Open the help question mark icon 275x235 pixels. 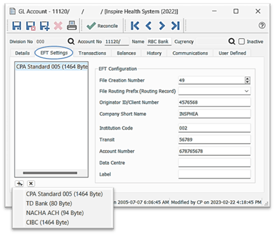point(262,25)
